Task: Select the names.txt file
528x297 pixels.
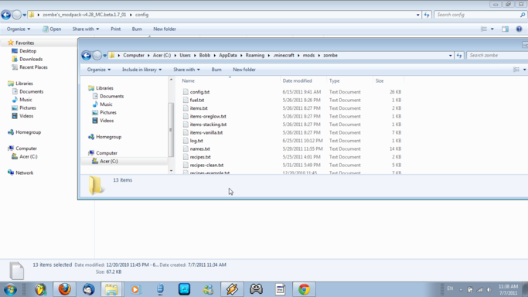Action: (x=199, y=148)
